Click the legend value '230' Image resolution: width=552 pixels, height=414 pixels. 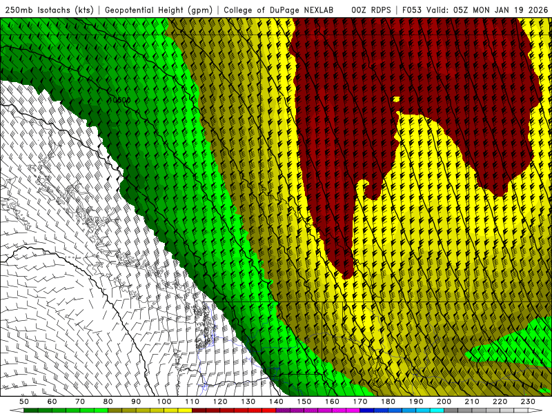[528, 402]
